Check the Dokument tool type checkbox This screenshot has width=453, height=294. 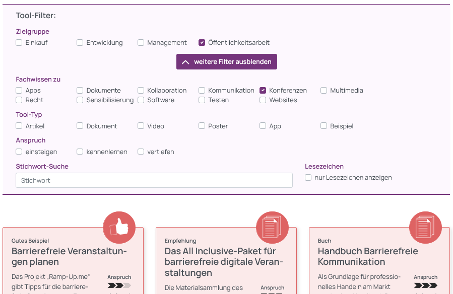(80, 126)
